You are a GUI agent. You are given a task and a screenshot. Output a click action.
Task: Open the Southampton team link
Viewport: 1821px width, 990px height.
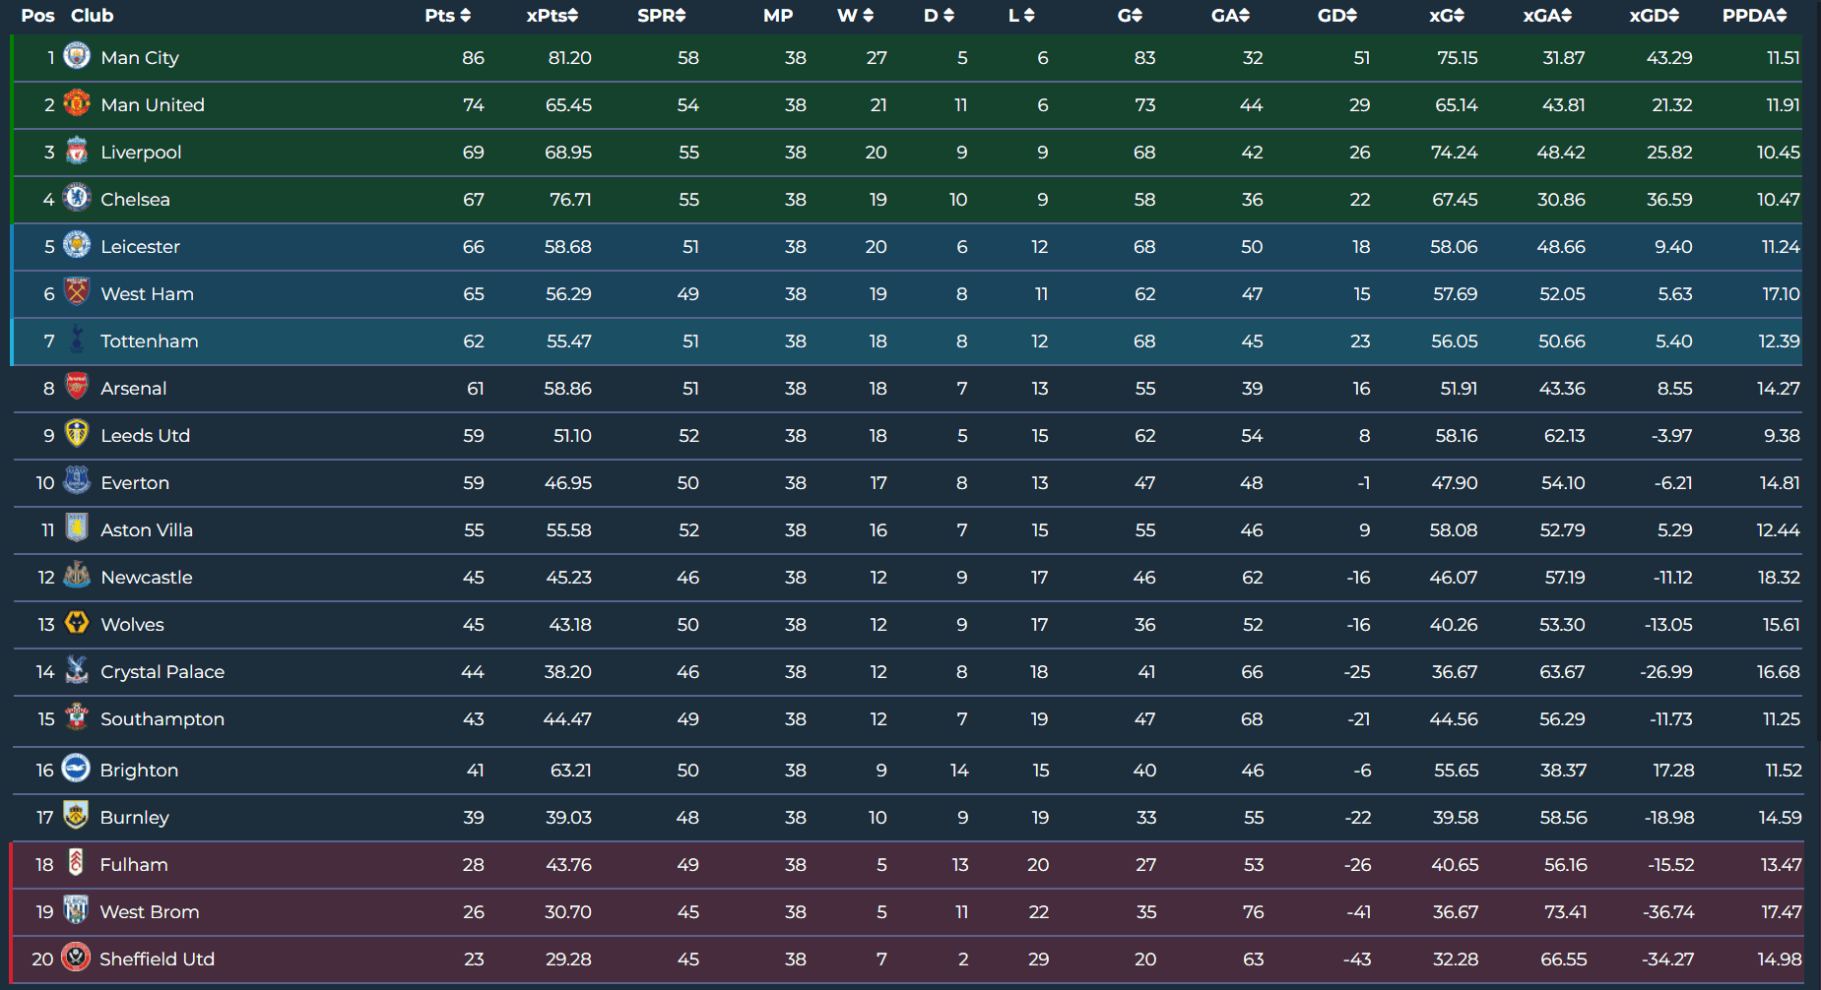(x=163, y=719)
